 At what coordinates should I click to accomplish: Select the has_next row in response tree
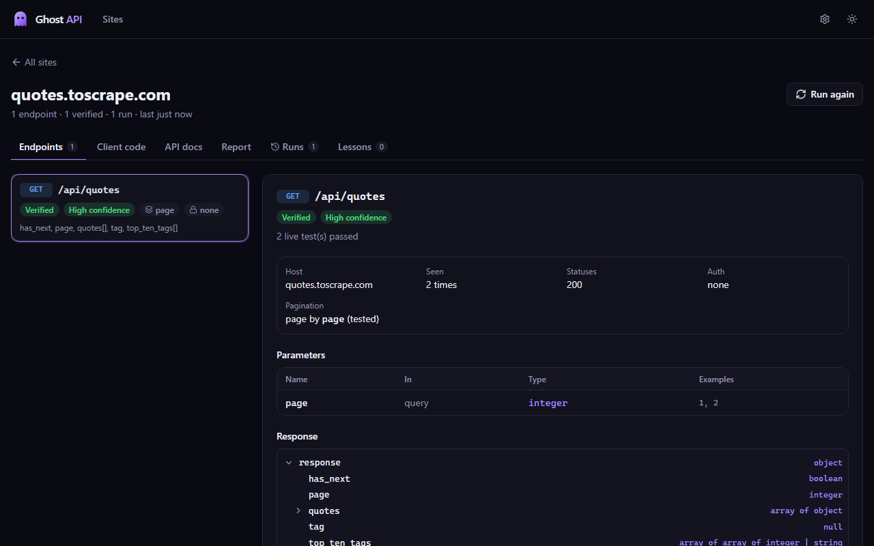point(563,479)
